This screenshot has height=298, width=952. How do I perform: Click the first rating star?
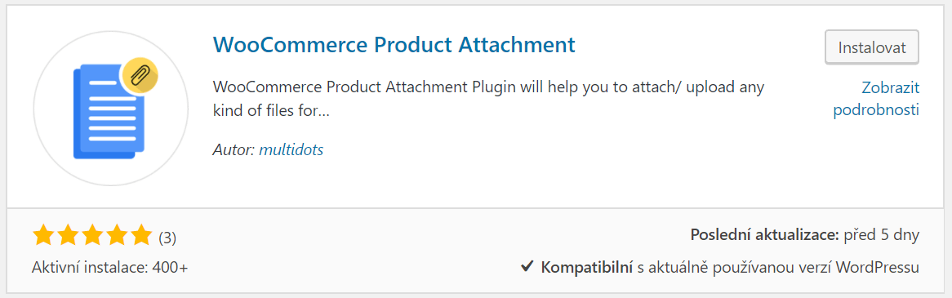click(x=44, y=235)
